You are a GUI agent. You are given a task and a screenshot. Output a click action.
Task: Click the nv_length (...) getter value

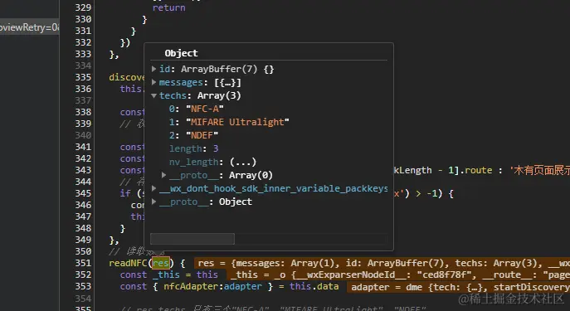[243, 162]
